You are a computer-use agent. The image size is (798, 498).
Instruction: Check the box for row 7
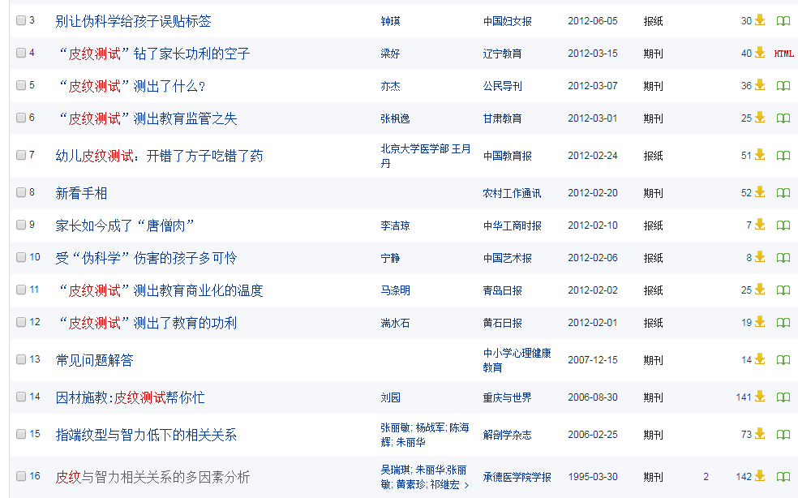tap(21, 155)
